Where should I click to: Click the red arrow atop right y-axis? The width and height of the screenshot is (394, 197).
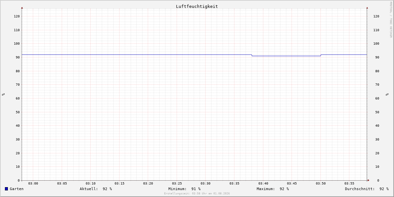click(x=367, y=8)
